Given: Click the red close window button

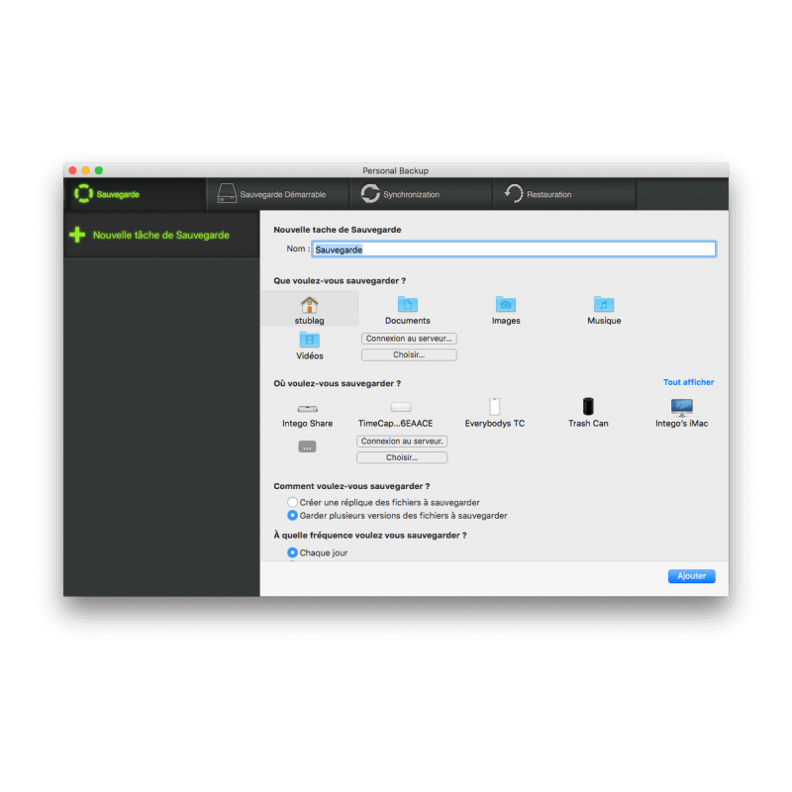Looking at the screenshot, I should 72,170.
